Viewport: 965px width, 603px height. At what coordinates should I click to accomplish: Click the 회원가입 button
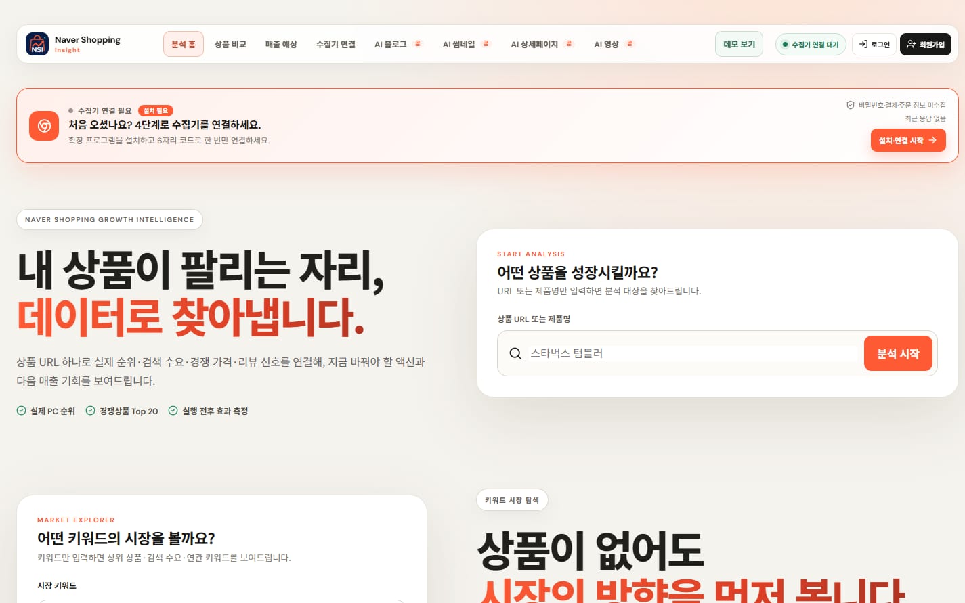point(926,44)
